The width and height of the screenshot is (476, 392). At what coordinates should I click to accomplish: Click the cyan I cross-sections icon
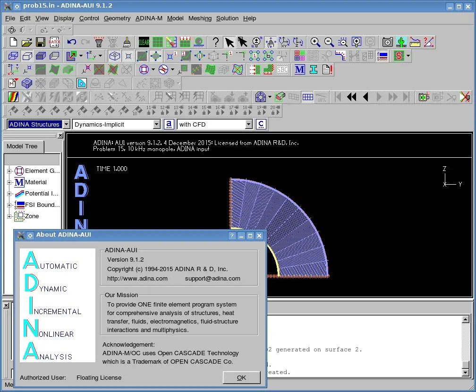point(314,70)
